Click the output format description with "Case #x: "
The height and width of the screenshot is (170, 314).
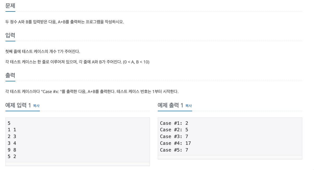coord(92,91)
